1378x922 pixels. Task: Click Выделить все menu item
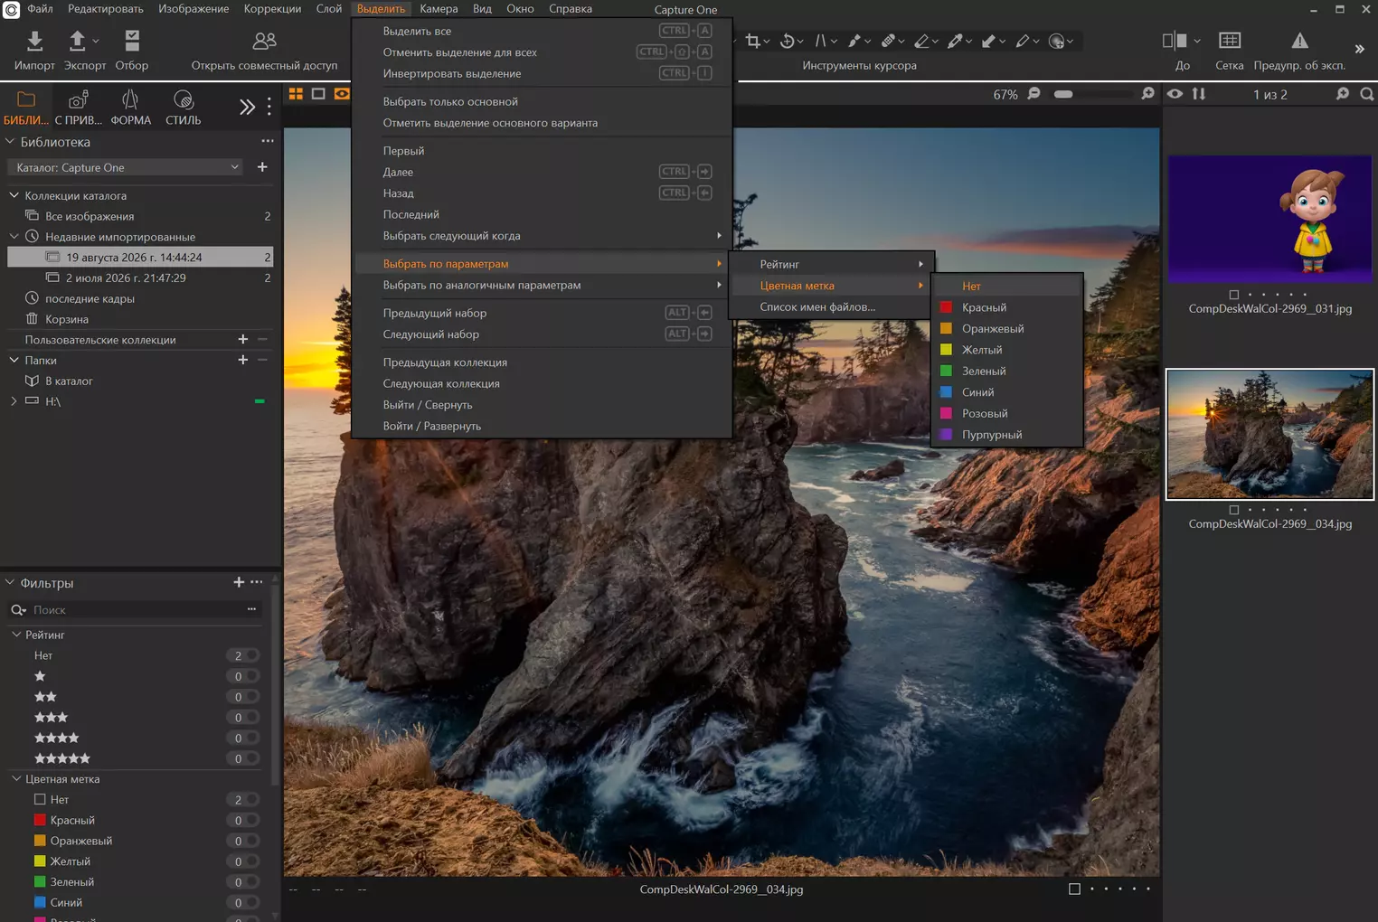point(542,31)
